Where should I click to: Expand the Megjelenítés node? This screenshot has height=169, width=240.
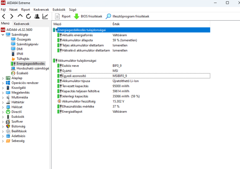(3, 93)
